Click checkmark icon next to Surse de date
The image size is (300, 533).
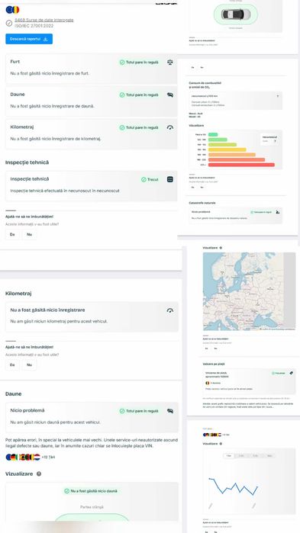coord(9,23)
